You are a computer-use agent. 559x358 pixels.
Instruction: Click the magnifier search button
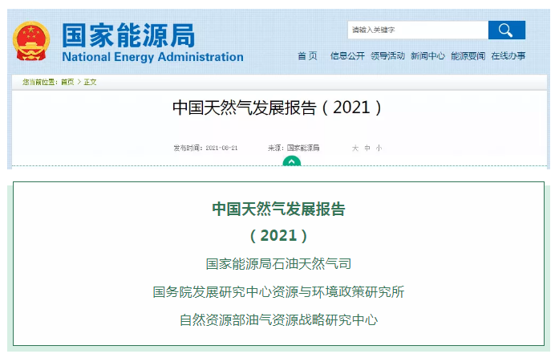506,30
